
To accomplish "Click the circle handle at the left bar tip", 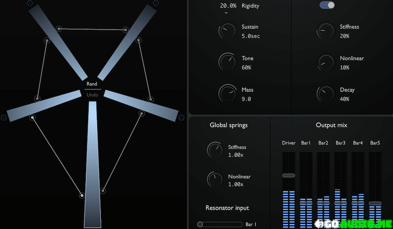I will (4, 117).
